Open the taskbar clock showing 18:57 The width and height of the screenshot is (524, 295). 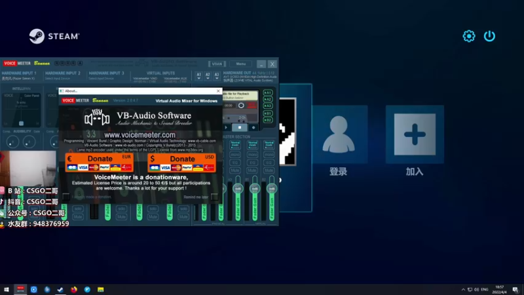click(x=499, y=290)
